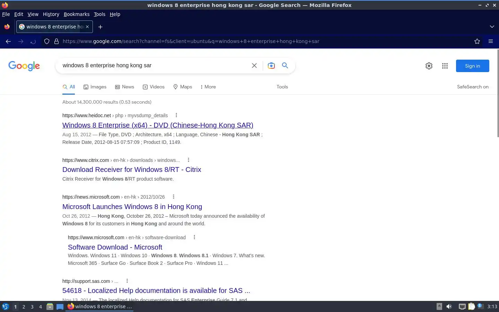The image size is (499, 312).
Task: Click in the Google search text field
Action: click(x=154, y=66)
